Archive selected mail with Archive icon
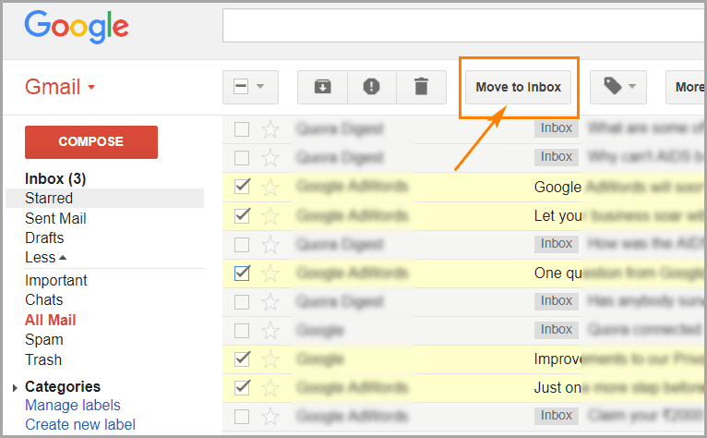 [x=322, y=87]
